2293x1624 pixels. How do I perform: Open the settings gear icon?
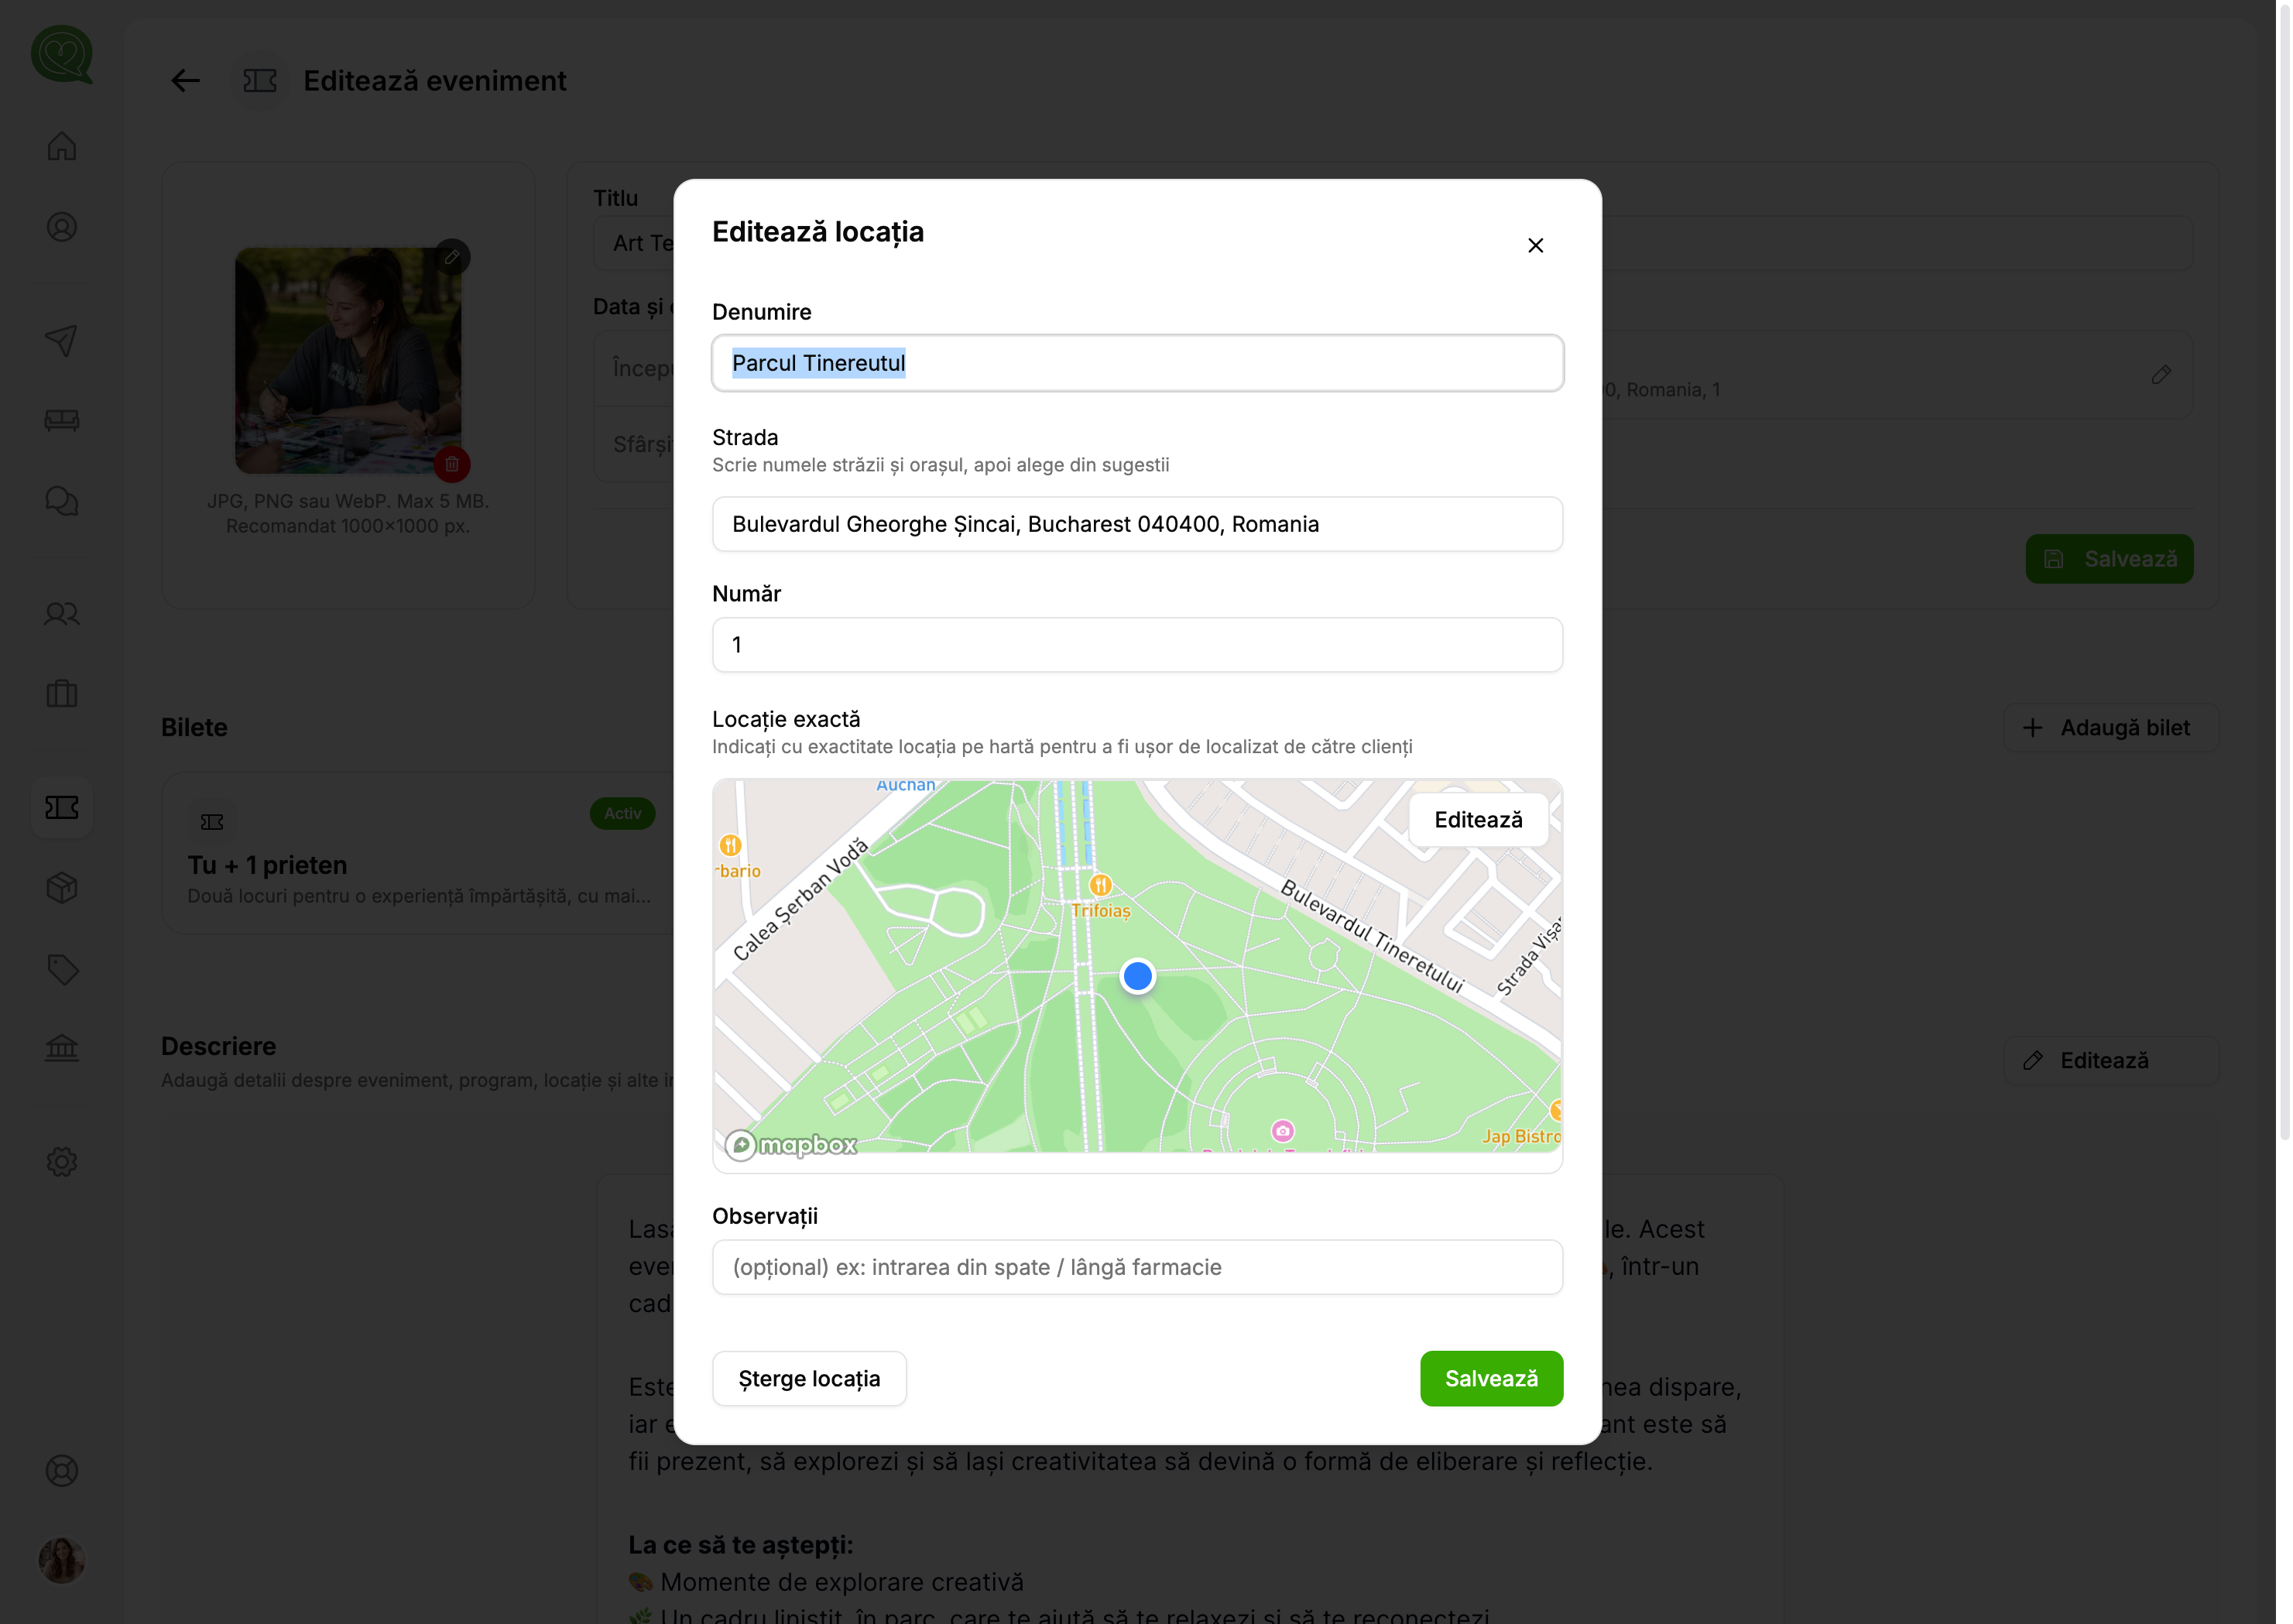click(62, 1161)
